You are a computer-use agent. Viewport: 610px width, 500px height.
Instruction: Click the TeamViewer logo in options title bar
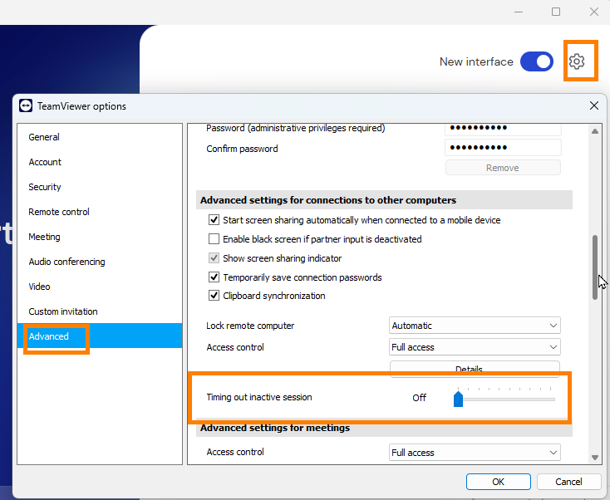coord(26,105)
